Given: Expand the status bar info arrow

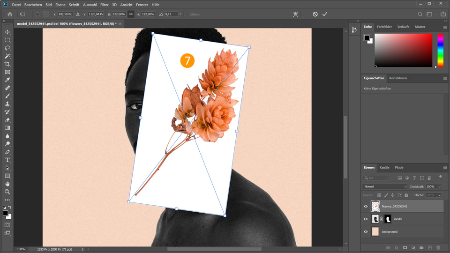Looking at the screenshot, I should point(82,249).
